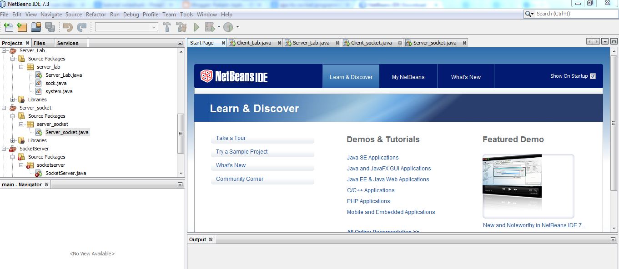619x269 pixels.
Task: Open Java SE Applications tutorial link
Action: [372, 158]
